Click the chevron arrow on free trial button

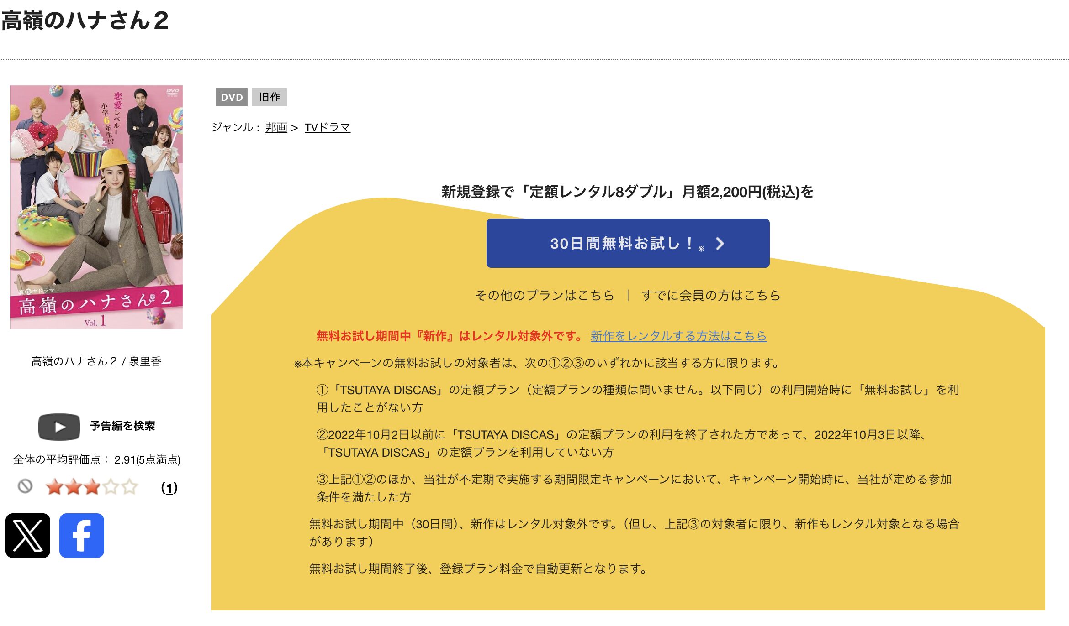[720, 244]
